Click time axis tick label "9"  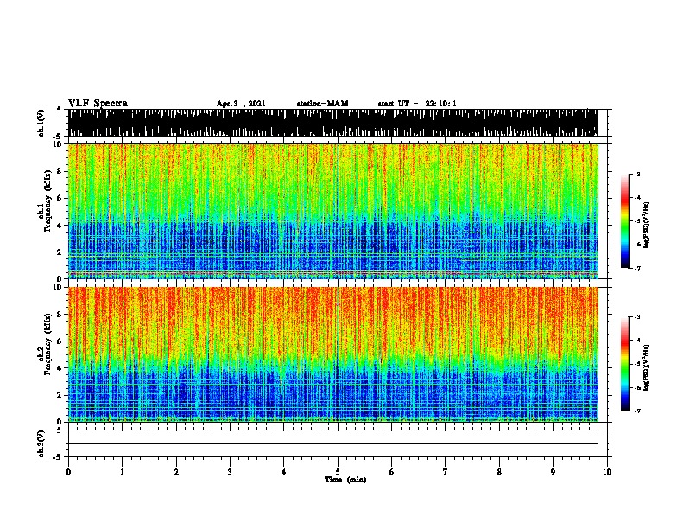pyautogui.click(x=553, y=472)
